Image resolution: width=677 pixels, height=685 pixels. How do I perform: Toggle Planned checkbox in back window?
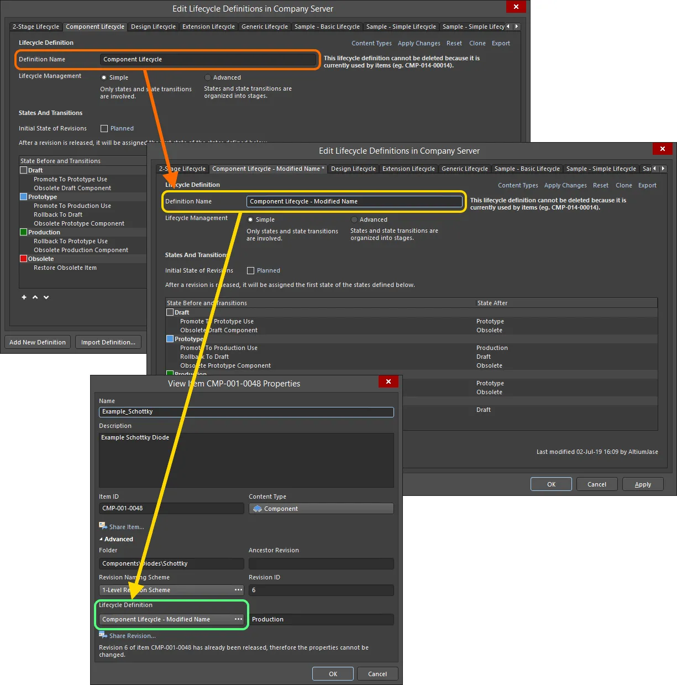[104, 128]
